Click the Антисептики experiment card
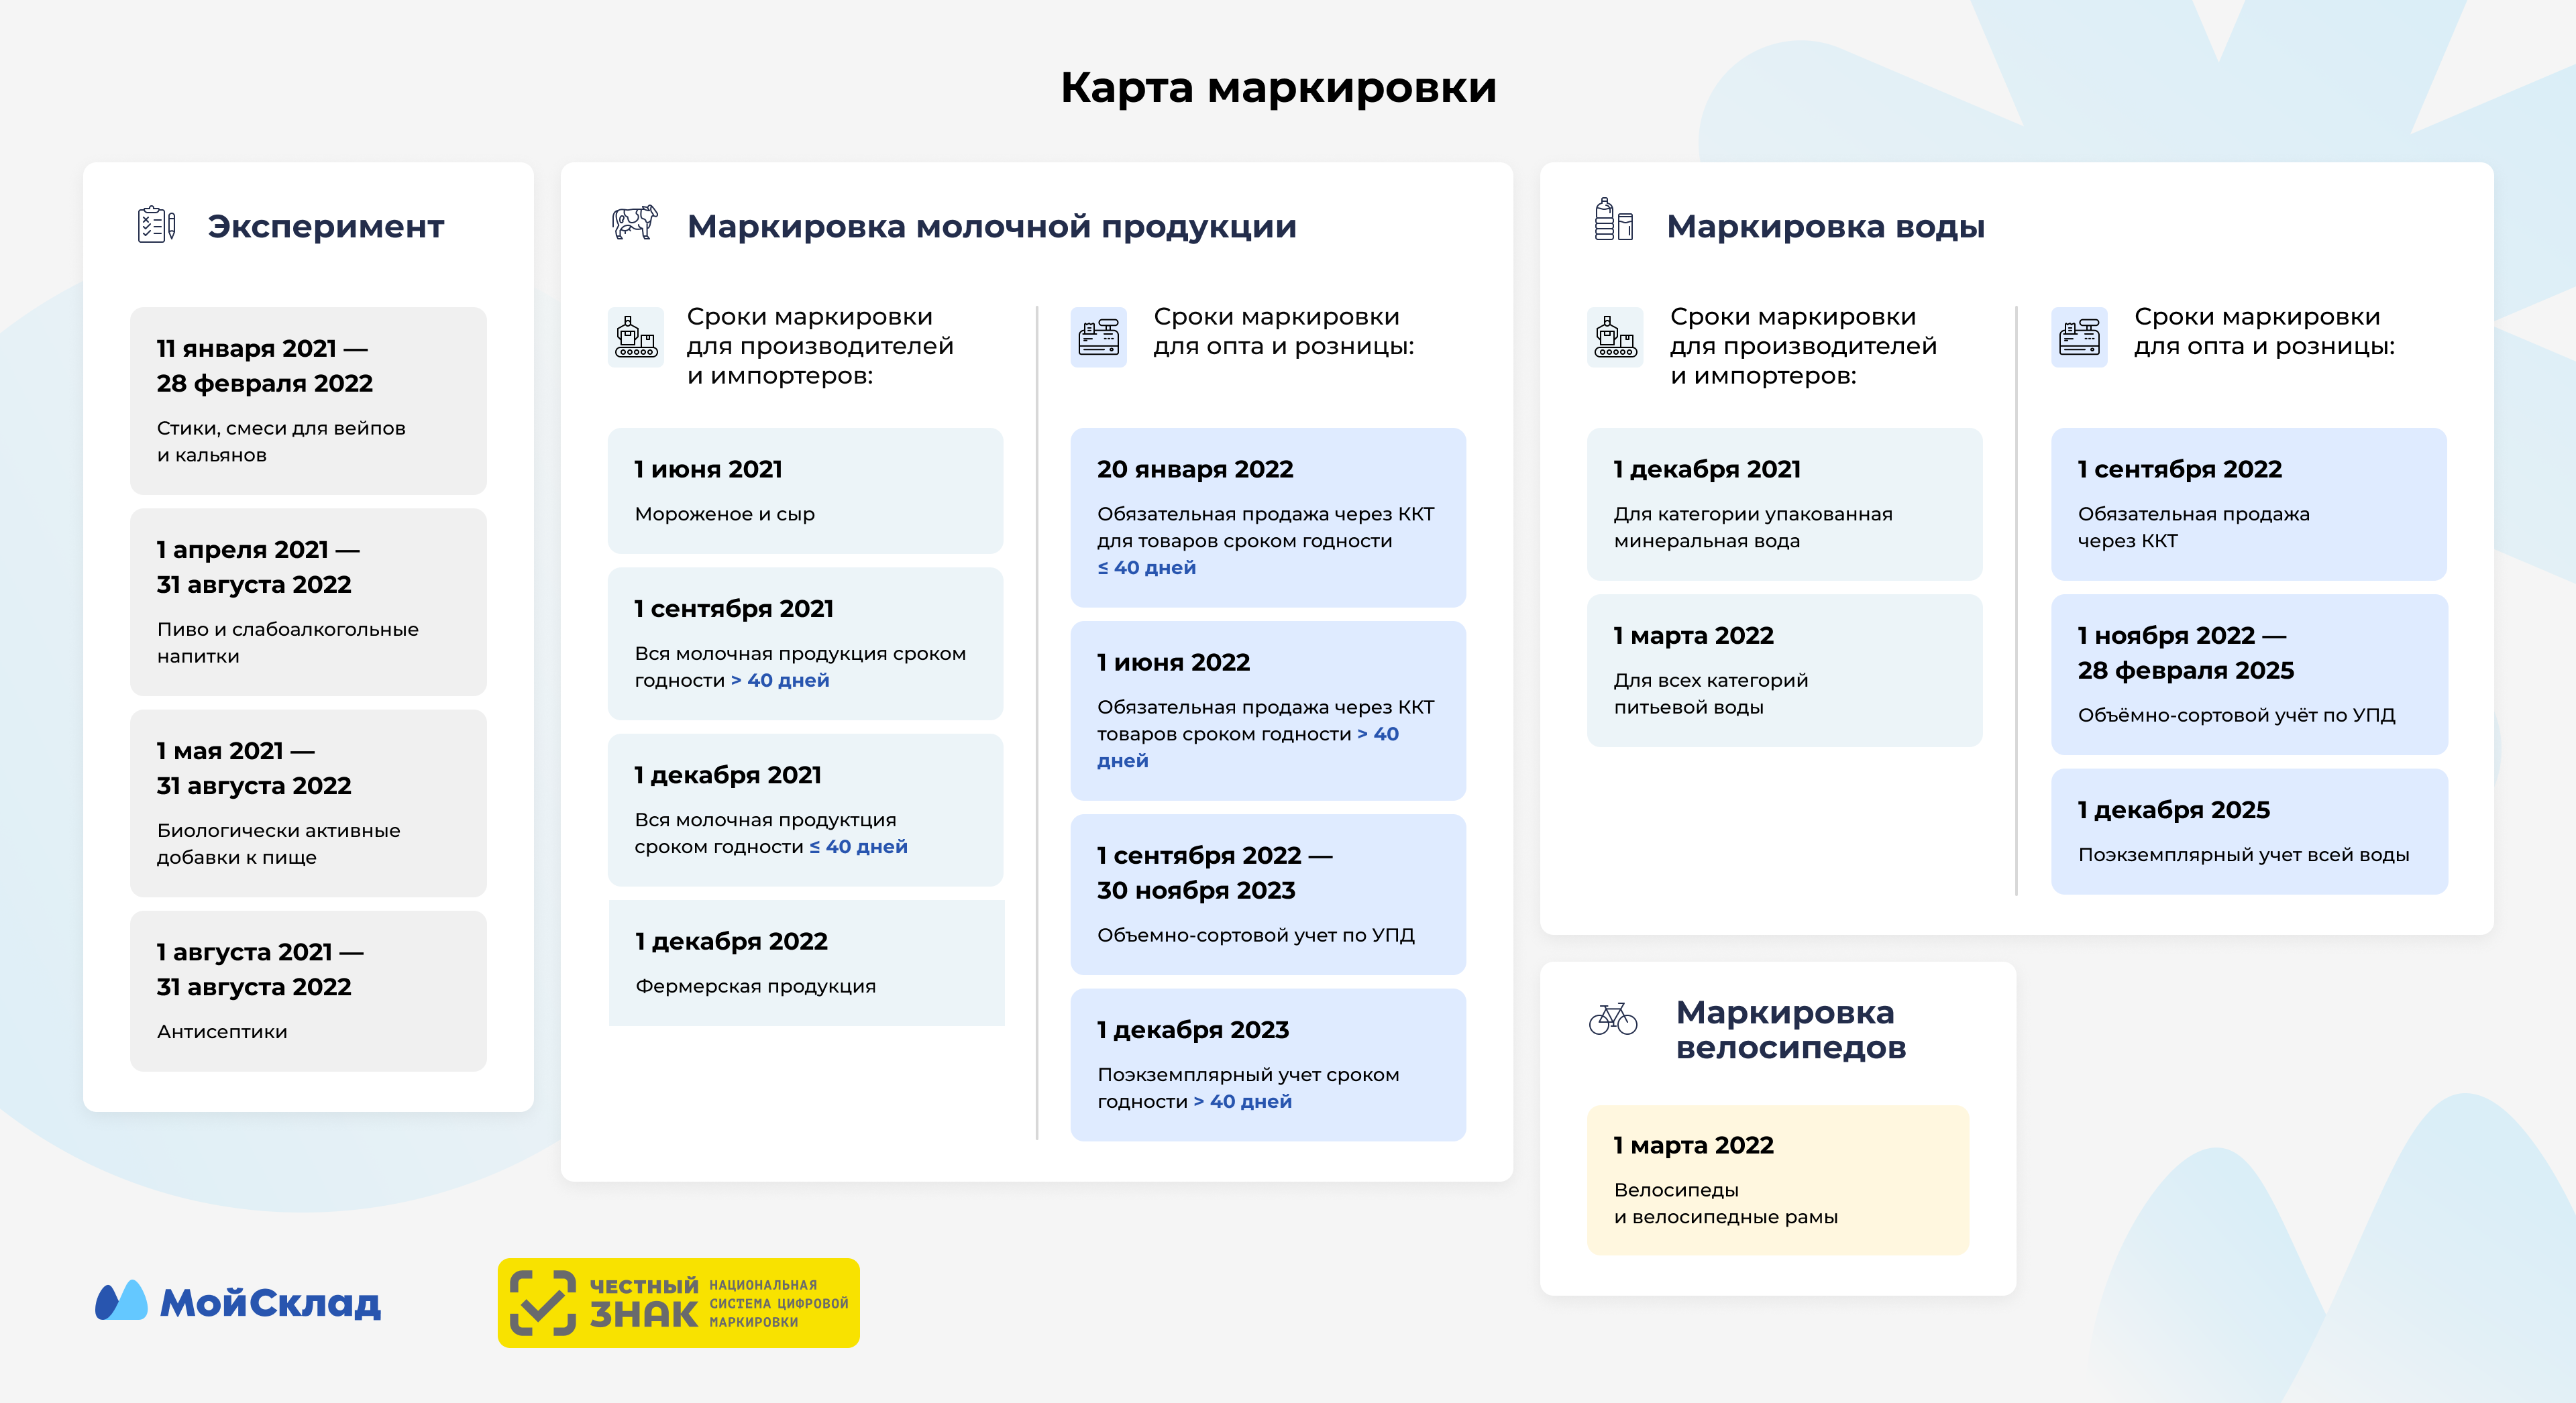The width and height of the screenshot is (2576, 1403). pyautogui.click(x=308, y=990)
